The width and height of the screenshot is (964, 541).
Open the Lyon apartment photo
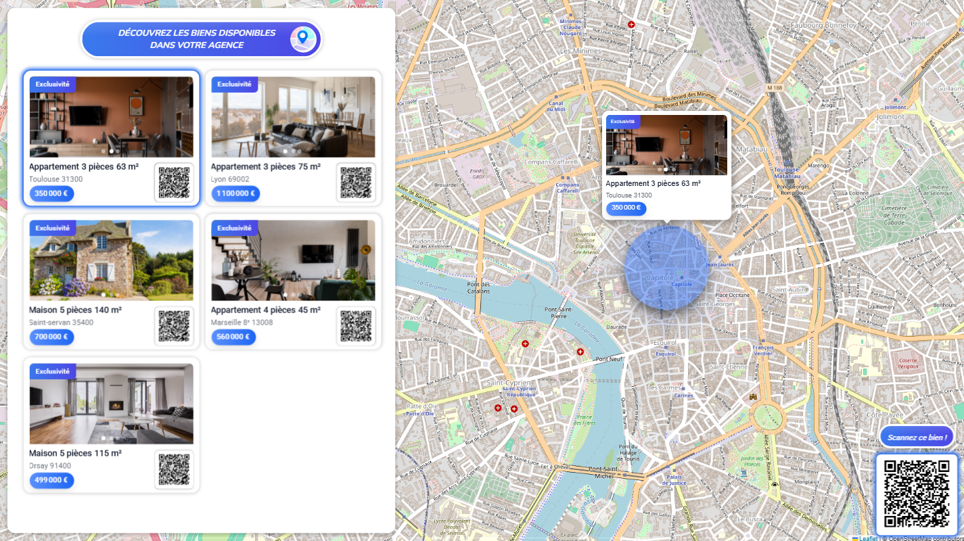click(x=293, y=117)
